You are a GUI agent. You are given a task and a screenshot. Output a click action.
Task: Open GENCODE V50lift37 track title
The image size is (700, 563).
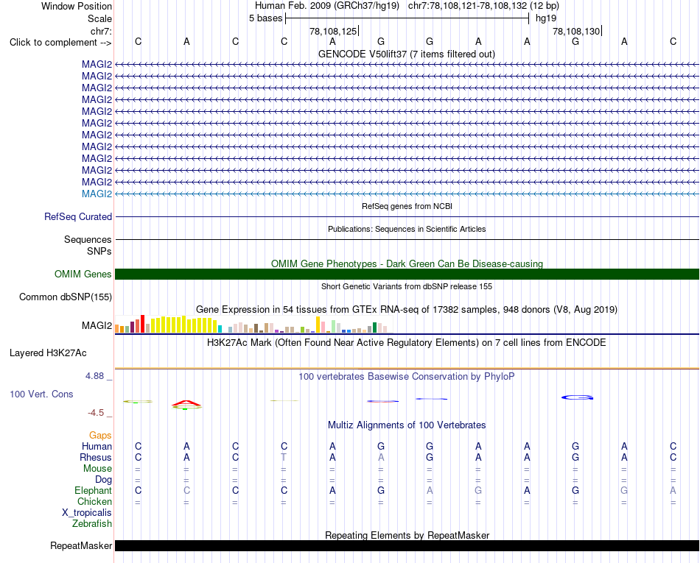coord(407,54)
